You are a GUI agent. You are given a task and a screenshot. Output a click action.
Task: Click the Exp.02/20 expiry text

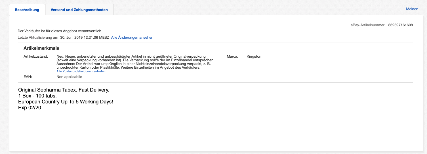(30, 108)
